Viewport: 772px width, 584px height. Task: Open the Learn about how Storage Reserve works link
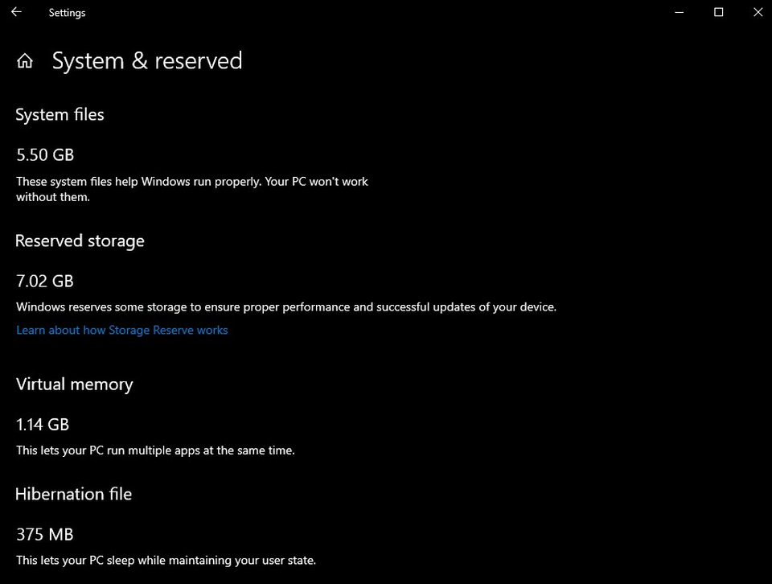pyautogui.click(x=121, y=330)
